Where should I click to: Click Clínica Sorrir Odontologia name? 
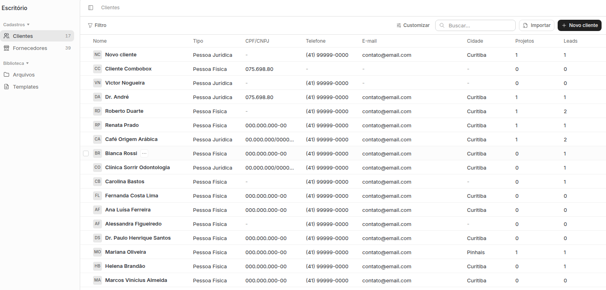point(137,167)
